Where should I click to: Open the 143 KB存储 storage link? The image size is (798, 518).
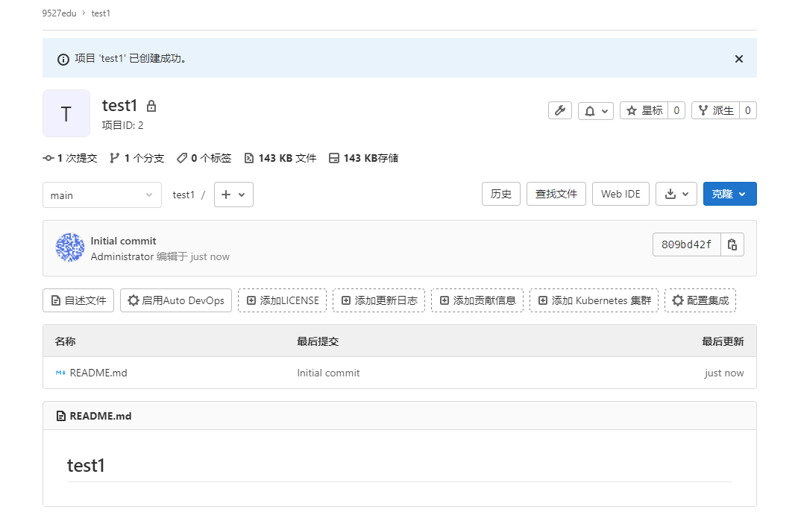(364, 158)
